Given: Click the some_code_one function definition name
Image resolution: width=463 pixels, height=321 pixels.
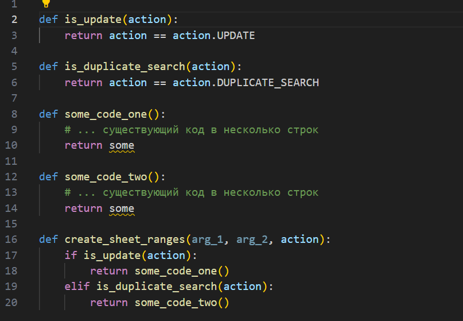Looking at the screenshot, I should coord(106,114).
